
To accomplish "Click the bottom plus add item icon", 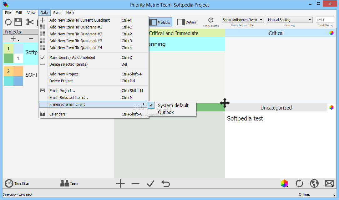I will coord(120,183).
